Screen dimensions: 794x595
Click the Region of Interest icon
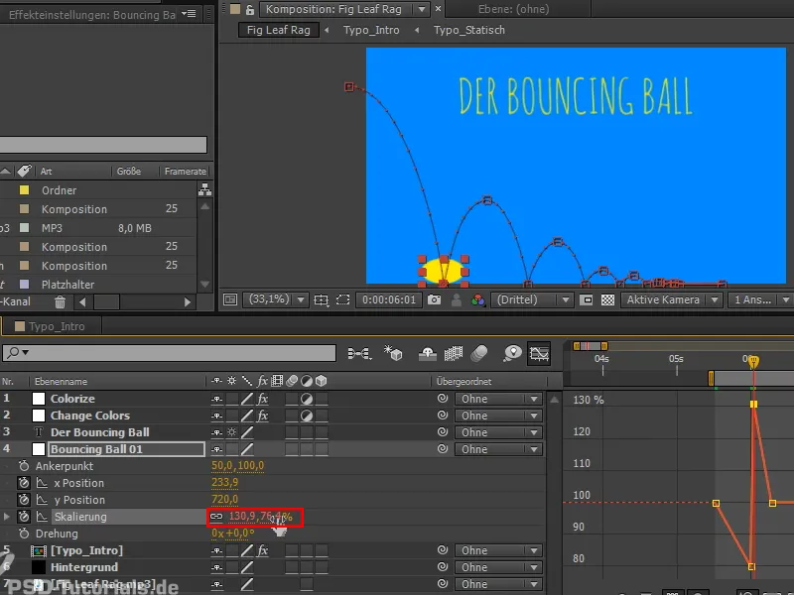341,299
